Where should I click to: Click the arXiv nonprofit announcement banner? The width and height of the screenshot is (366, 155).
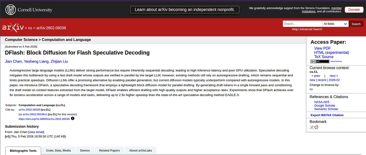click(x=185, y=10)
